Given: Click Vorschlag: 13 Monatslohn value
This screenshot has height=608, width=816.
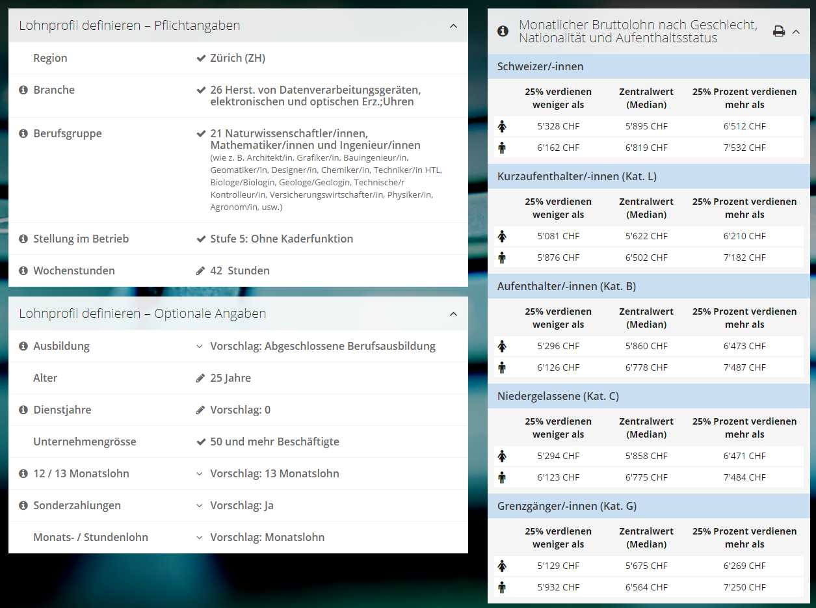Looking at the screenshot, I should point(274,473).
